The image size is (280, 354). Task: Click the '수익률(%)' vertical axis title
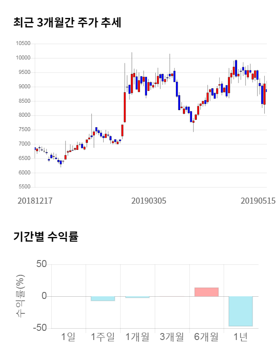click(21, 296)
